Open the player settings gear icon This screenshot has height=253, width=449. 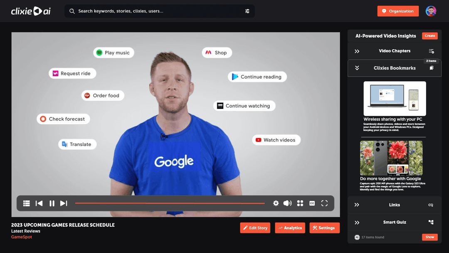coord(276,203)
